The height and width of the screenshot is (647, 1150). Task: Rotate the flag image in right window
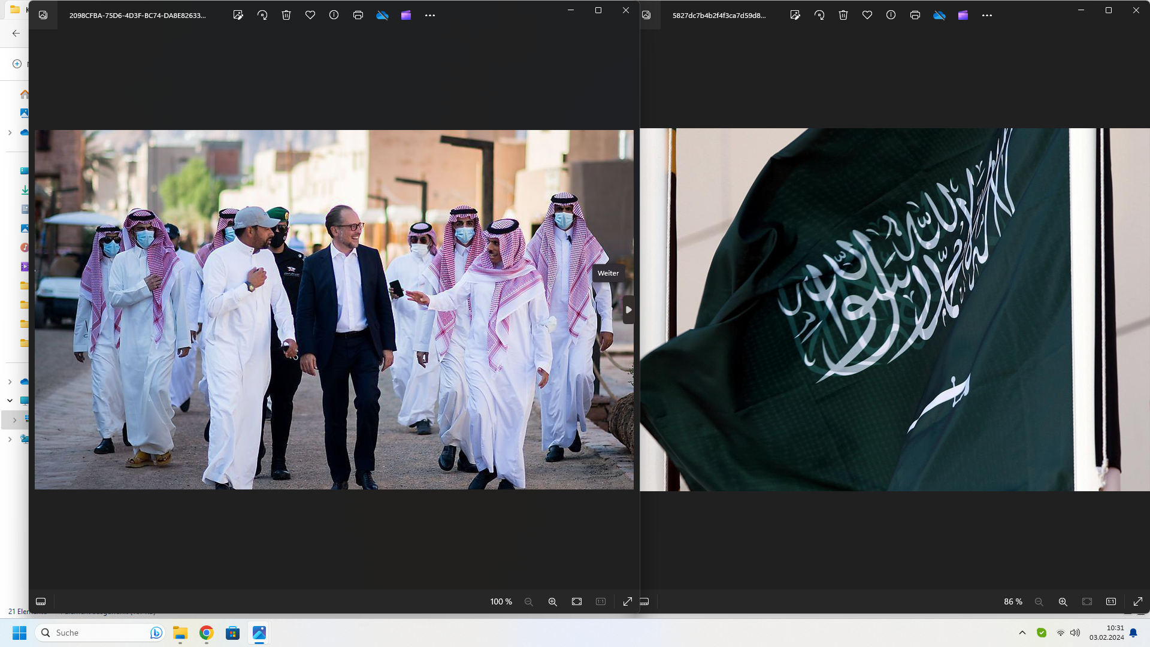click(819, 15)
